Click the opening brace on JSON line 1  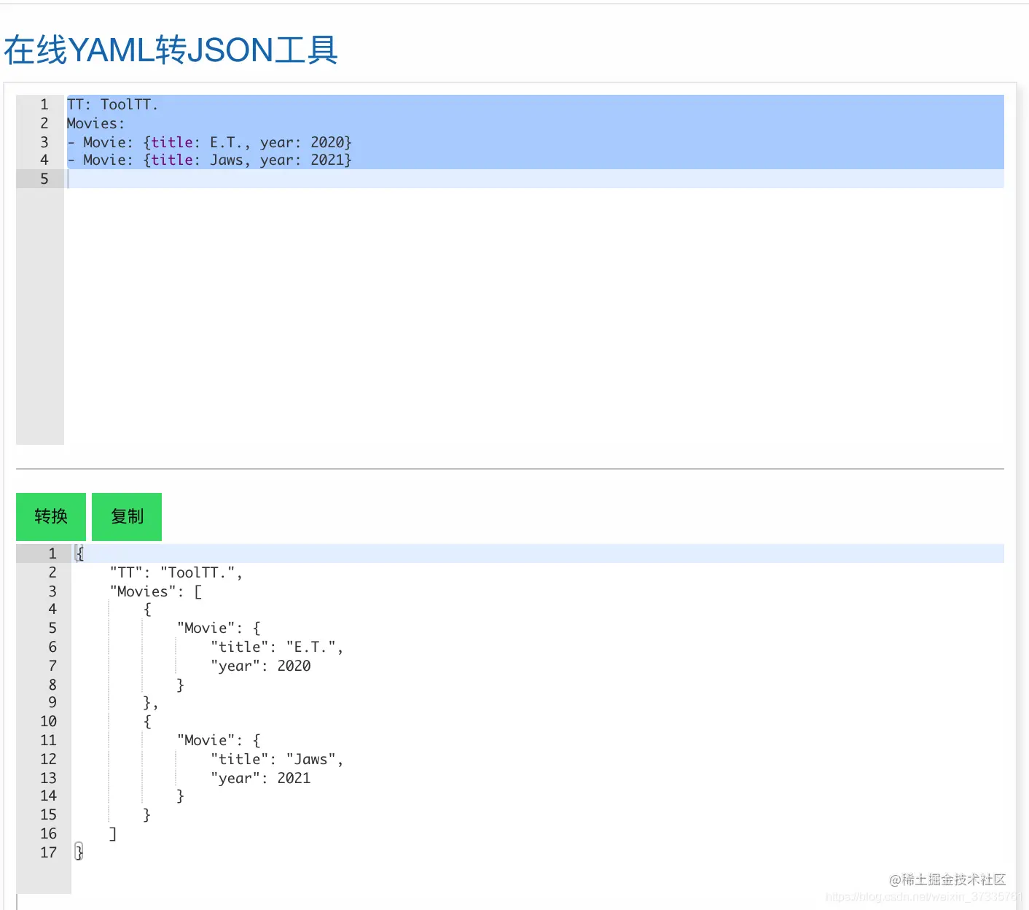coord(80,553)
